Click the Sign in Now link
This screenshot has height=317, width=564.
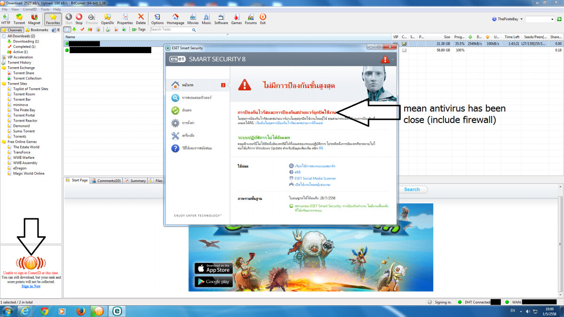pos(30,286)
